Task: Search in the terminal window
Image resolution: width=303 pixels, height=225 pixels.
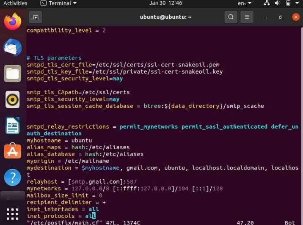Action: point(231,17)
